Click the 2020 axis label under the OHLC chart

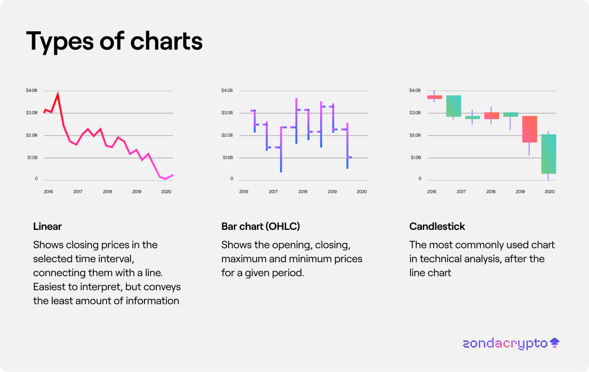[362, 191]
